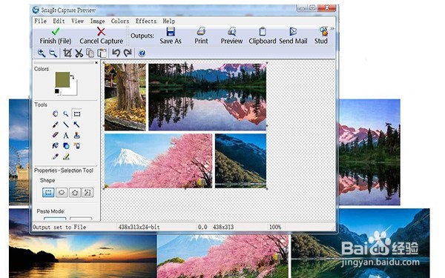Open the Image menu

pos(97,21)
